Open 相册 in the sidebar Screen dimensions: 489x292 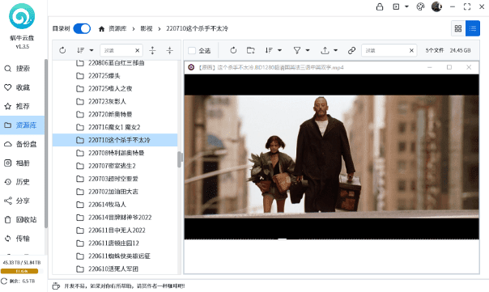(23, 163)
